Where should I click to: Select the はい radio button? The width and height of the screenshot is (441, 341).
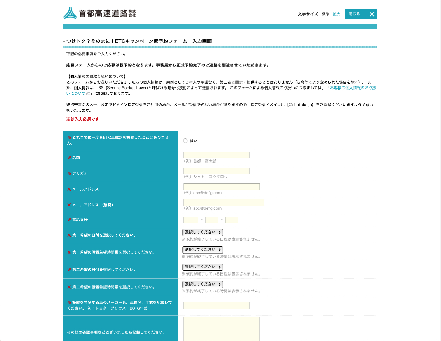click(x=185, y=141)
